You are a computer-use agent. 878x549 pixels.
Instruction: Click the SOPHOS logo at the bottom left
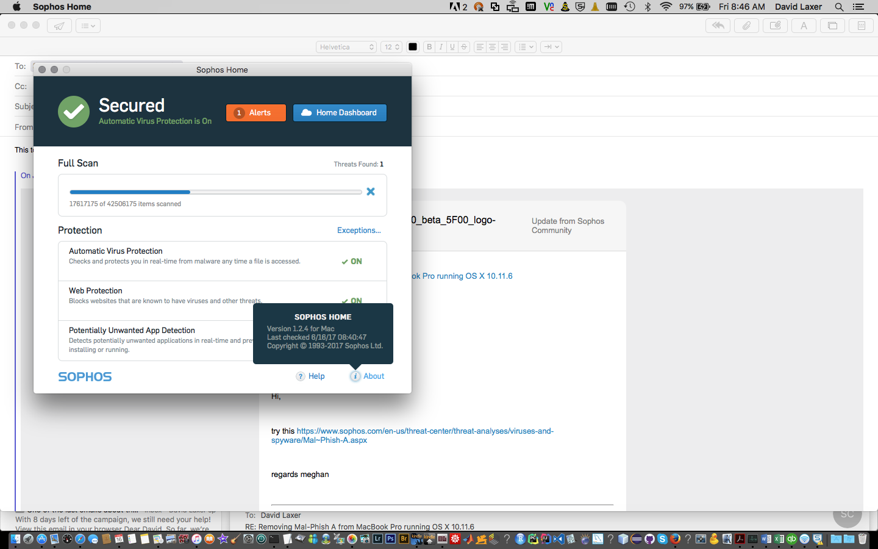pos(85,377)
